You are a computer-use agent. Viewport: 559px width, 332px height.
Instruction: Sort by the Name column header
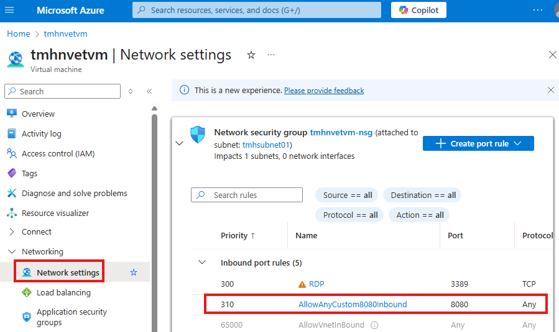point(307,236)
